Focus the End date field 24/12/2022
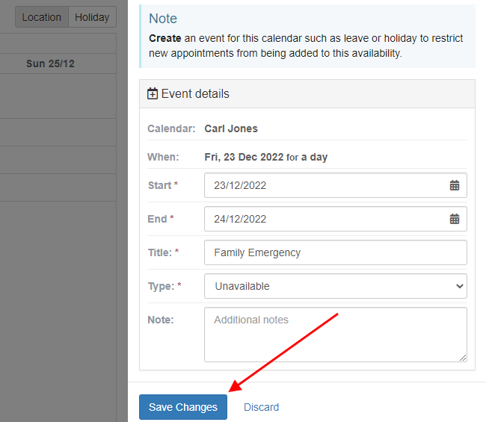 tap(336, 219)
